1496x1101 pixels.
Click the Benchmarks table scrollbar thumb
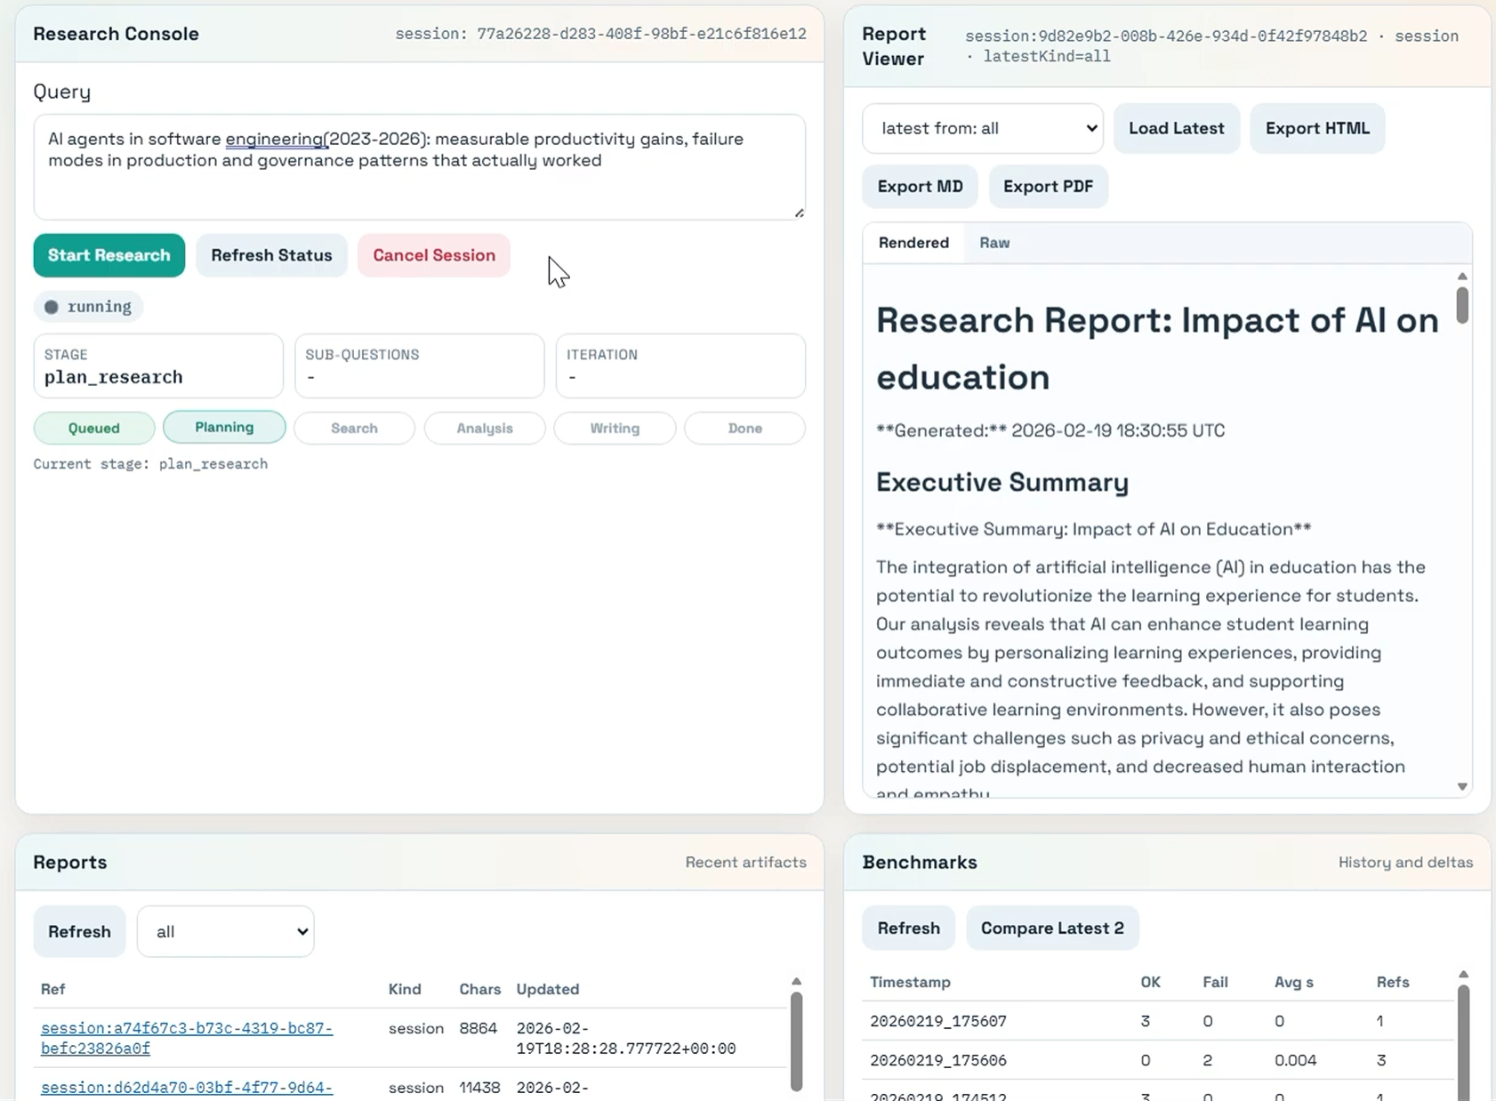coord(1463,1042)
